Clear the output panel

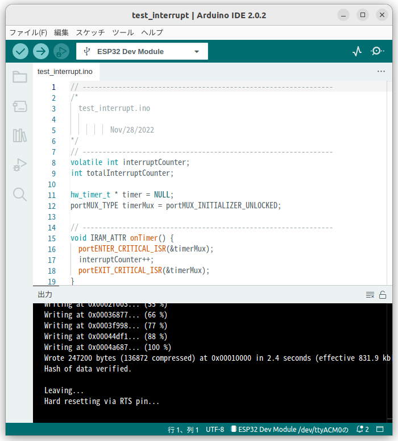(x=370, y=295)
